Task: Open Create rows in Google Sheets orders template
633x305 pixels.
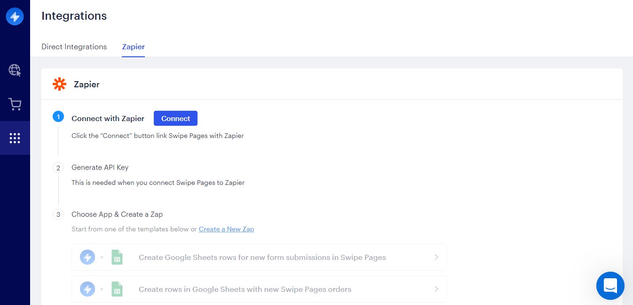Action: tap(259, 289)
